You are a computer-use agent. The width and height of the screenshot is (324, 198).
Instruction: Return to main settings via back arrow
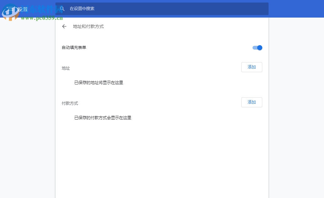64,27
